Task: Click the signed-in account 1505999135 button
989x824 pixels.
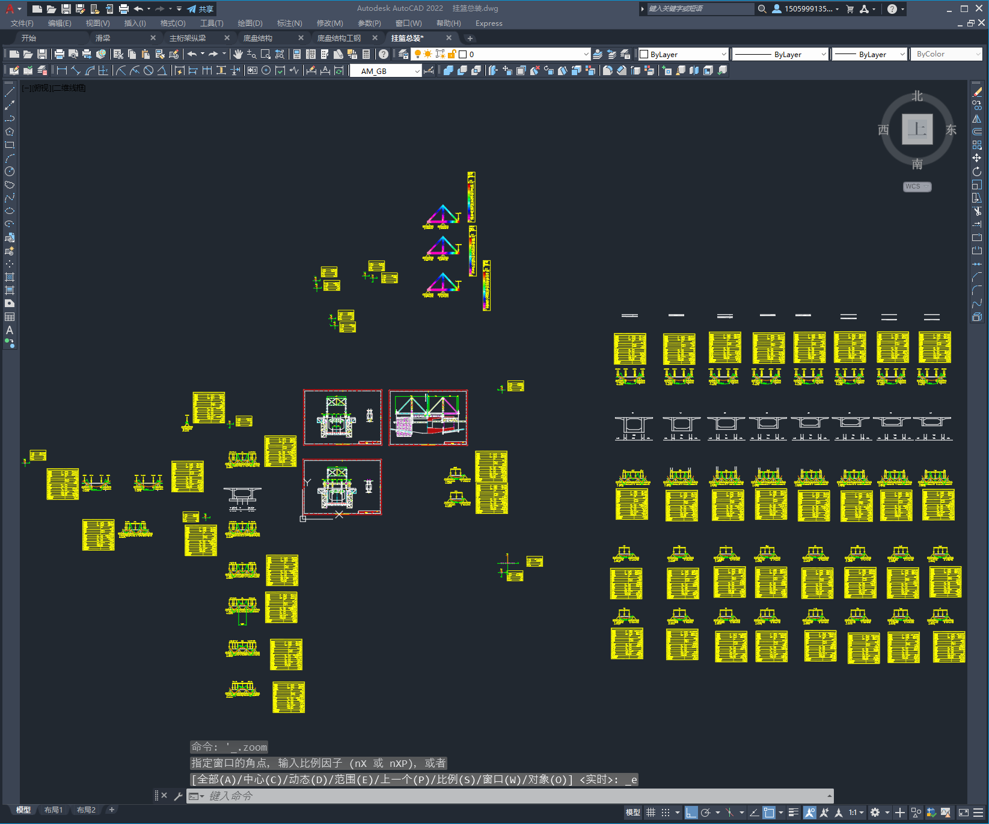Action: (x=805, y=8)
